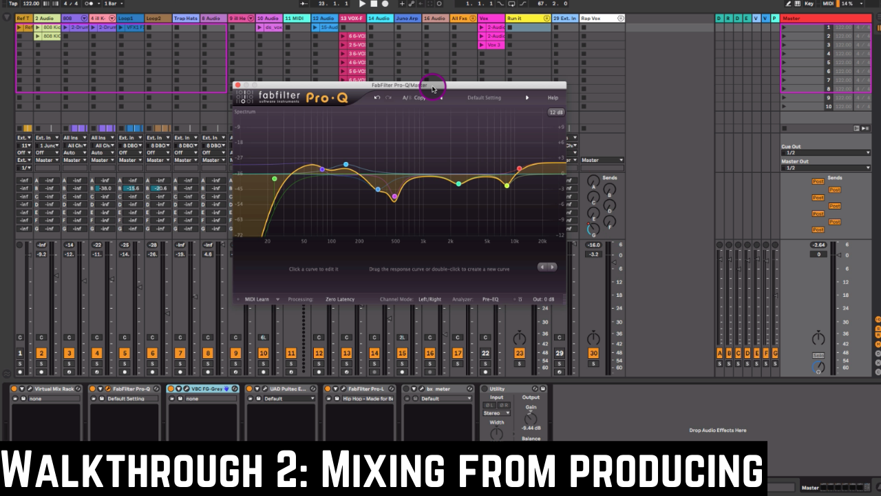Solo track 3
This screenshot has height=496, width=881.
tap(69, 364)
